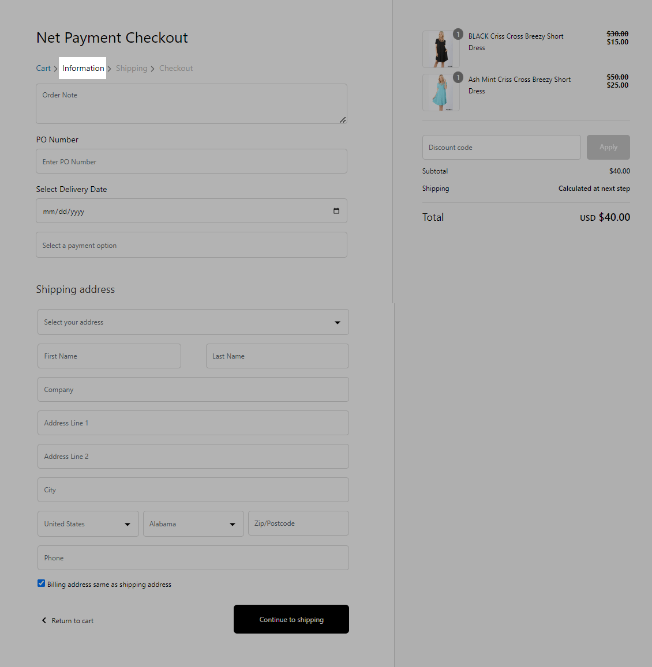Image resolution: width=652 pixels, height=667 pixels.
Task: Go back to the Cart step
Action: pyautogui.click(x=43, y=68)
